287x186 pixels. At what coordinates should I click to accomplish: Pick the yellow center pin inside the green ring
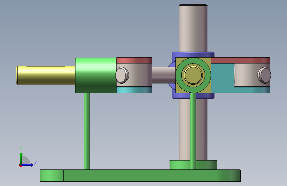(x=193, y=75)
